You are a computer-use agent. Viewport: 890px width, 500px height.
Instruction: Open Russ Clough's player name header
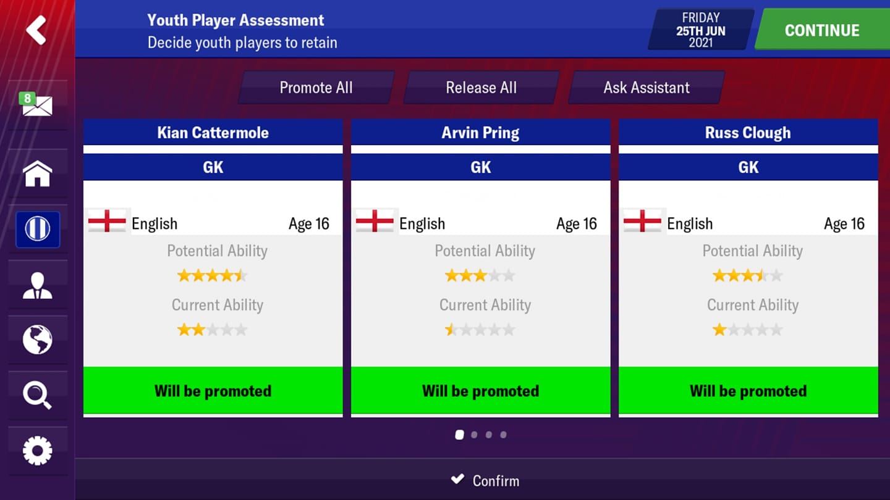click(748, 132)
